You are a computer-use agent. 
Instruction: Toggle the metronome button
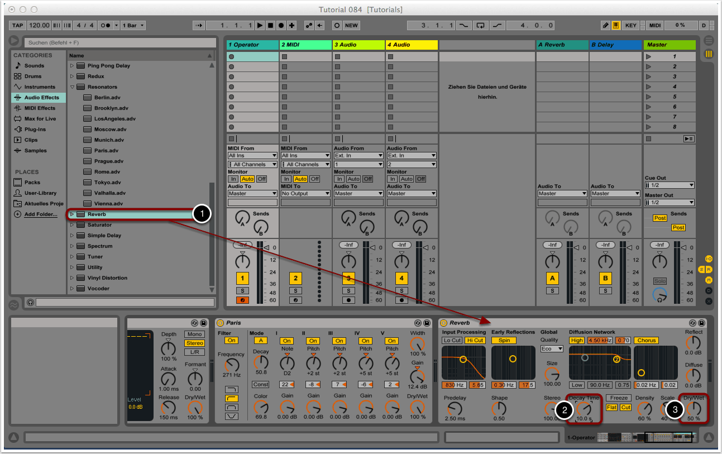point(104,25)
